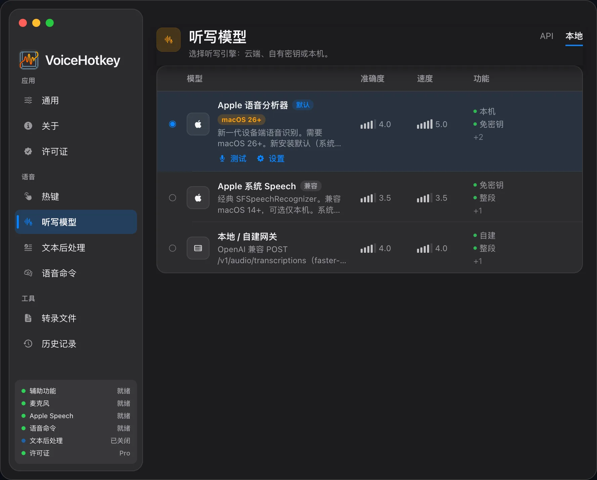Click the clock icon beside 历史记录
This screenshot has width=597, height=480.
click(x=28, y=344)
